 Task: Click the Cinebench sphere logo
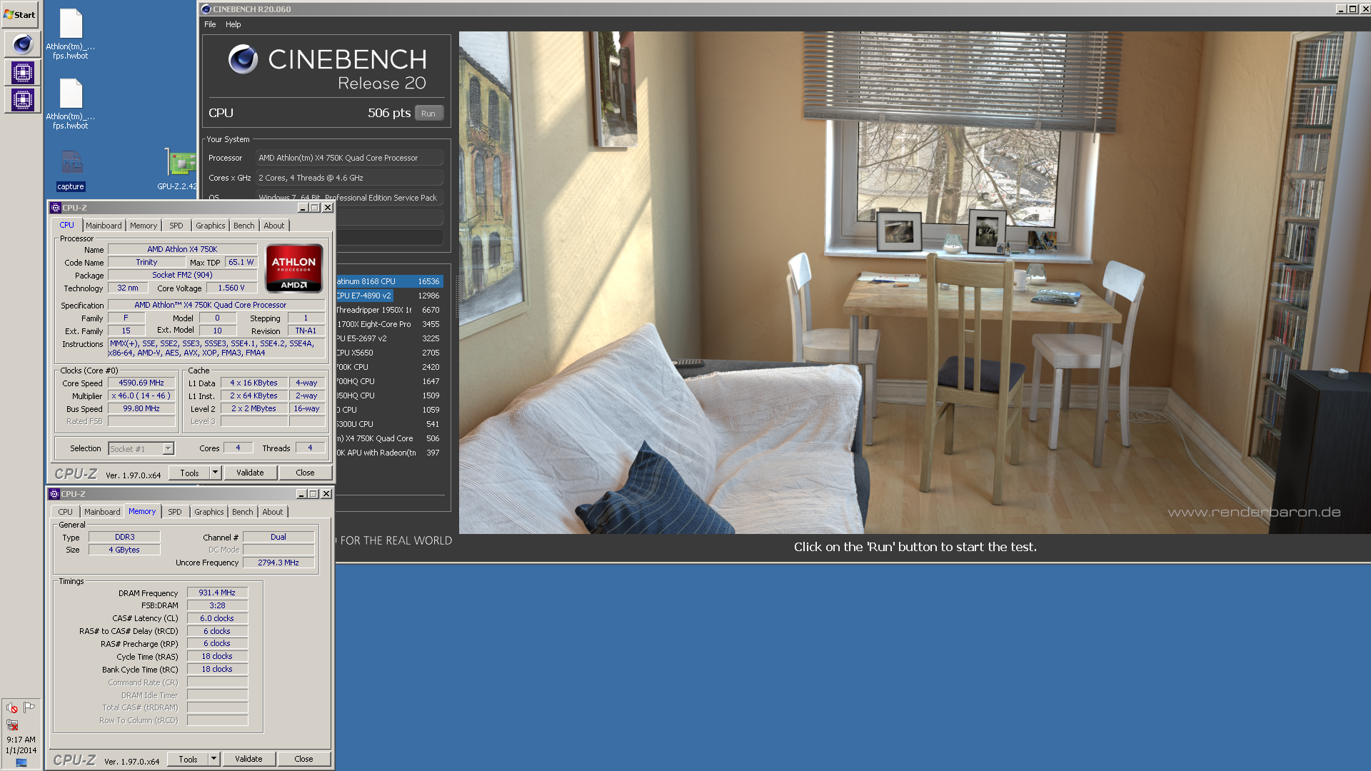(243, 60)
